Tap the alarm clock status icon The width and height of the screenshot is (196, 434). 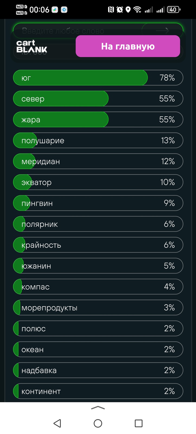[120, 10]
